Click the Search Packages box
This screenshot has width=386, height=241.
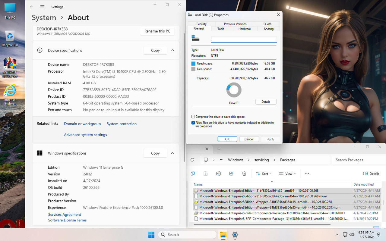click(359, 160)
